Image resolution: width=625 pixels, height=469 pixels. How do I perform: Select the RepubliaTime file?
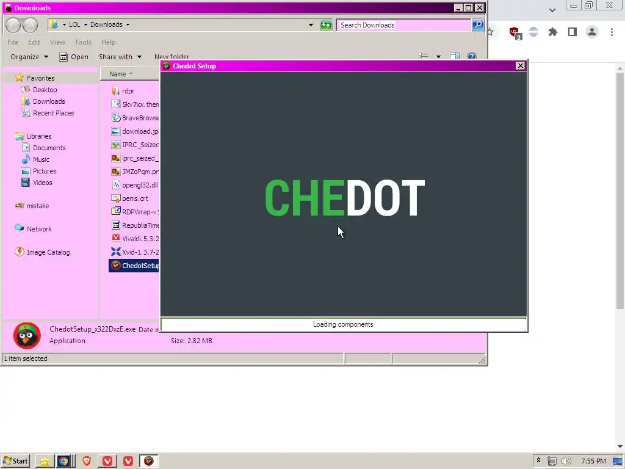pyautogui.click(x=135, y=225)
